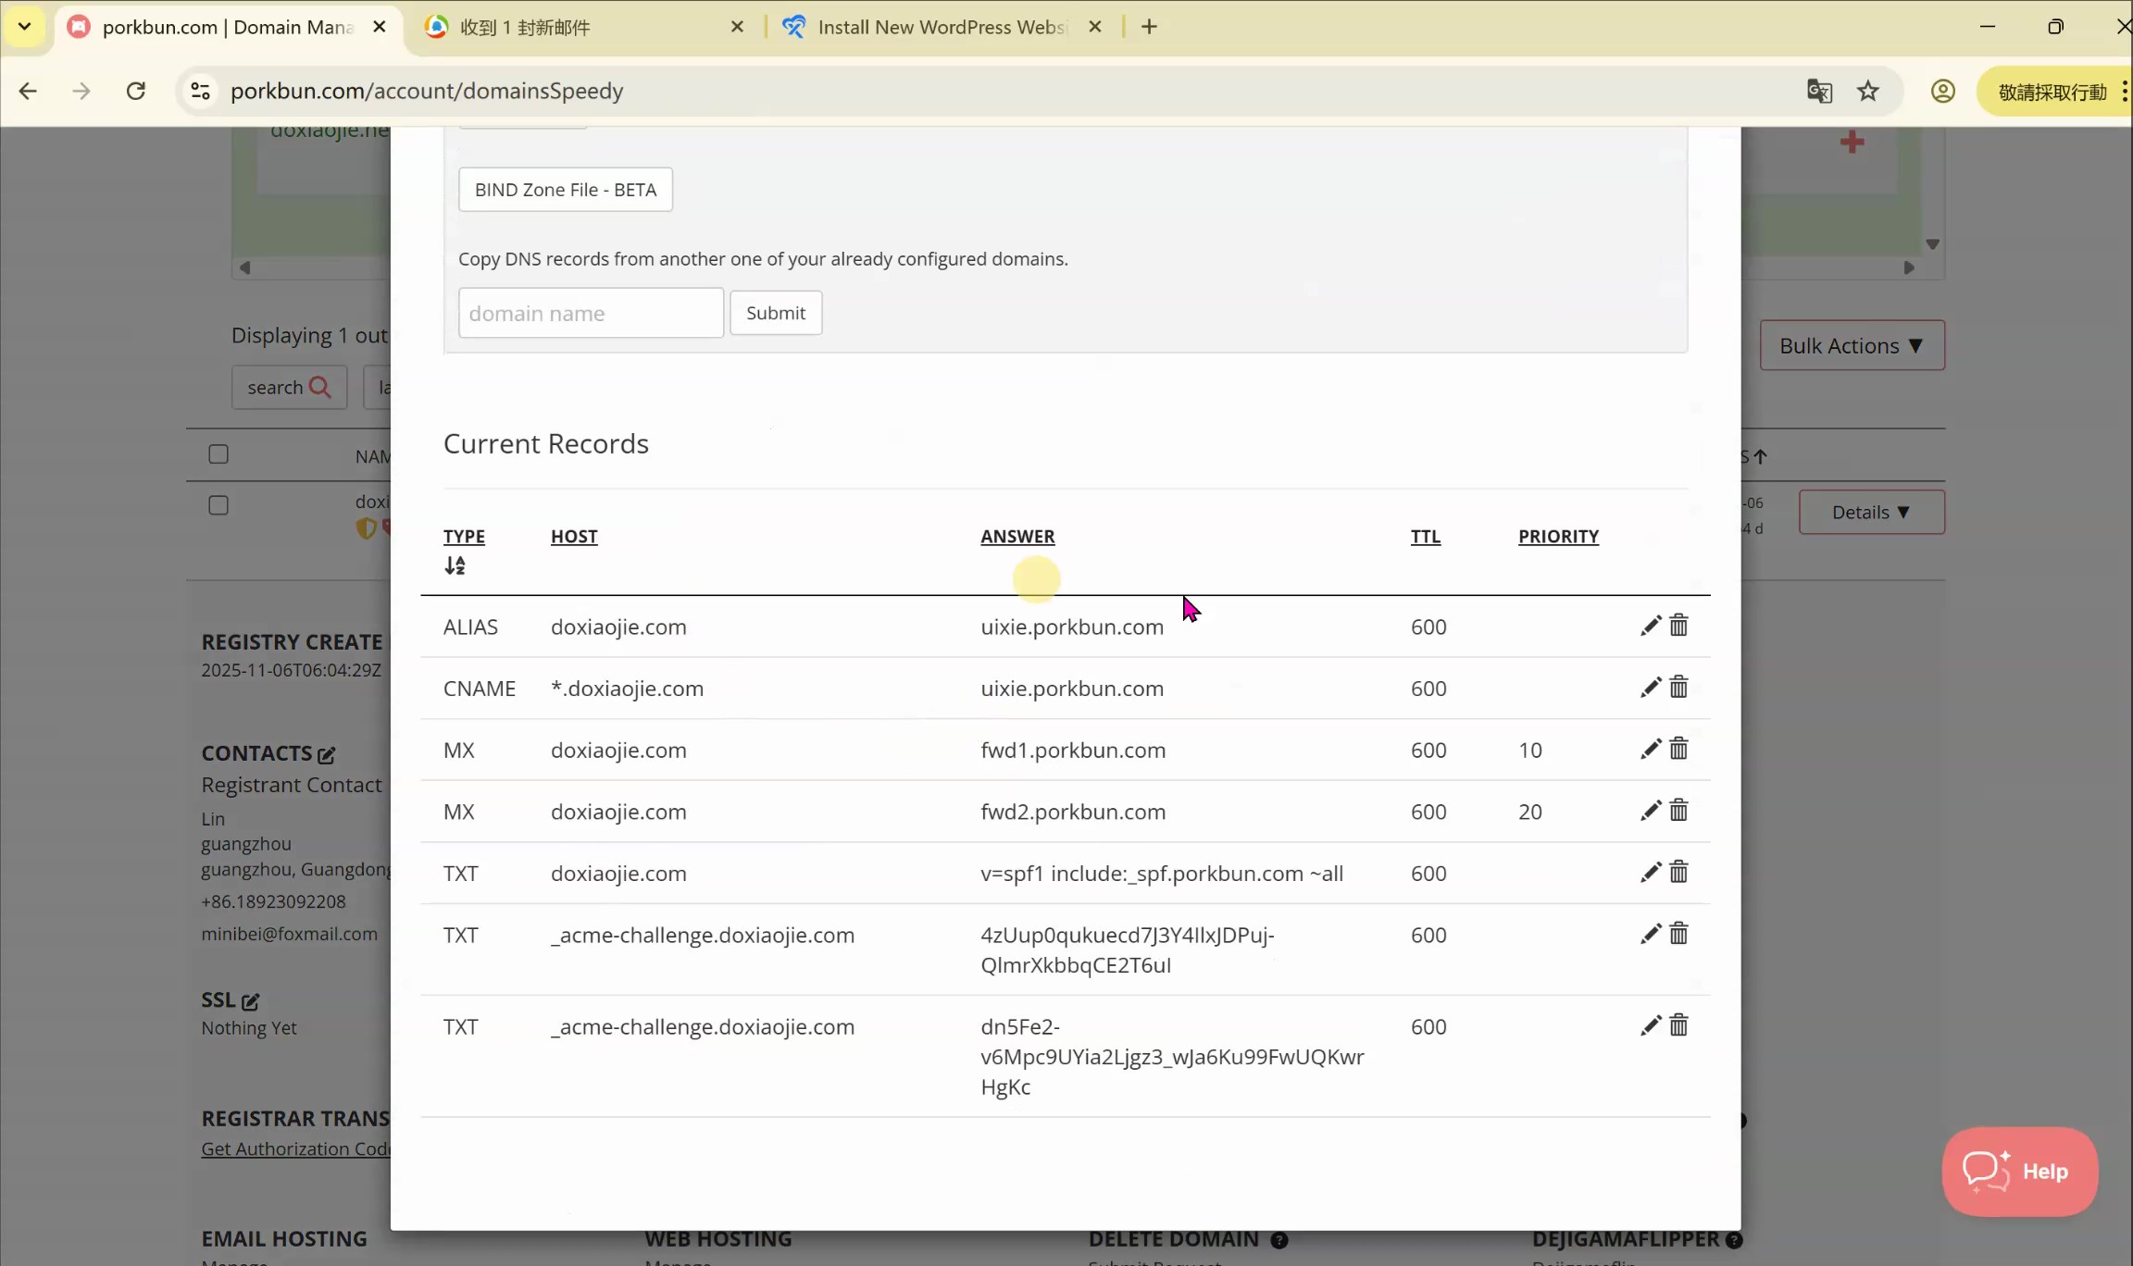Sort records by TTL column
The height and width of the screenshot is (1266, 2133).
(x=1425, y=537)
